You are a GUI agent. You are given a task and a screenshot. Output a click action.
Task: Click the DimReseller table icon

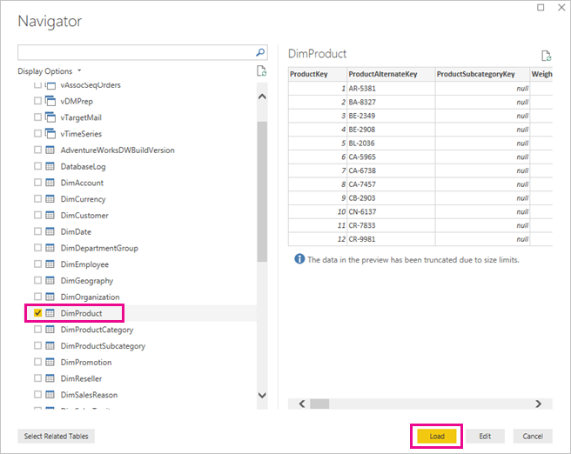pyautogui.click(x=50, y=378)
